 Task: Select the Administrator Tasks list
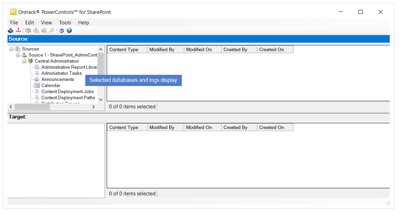[62, 73]
